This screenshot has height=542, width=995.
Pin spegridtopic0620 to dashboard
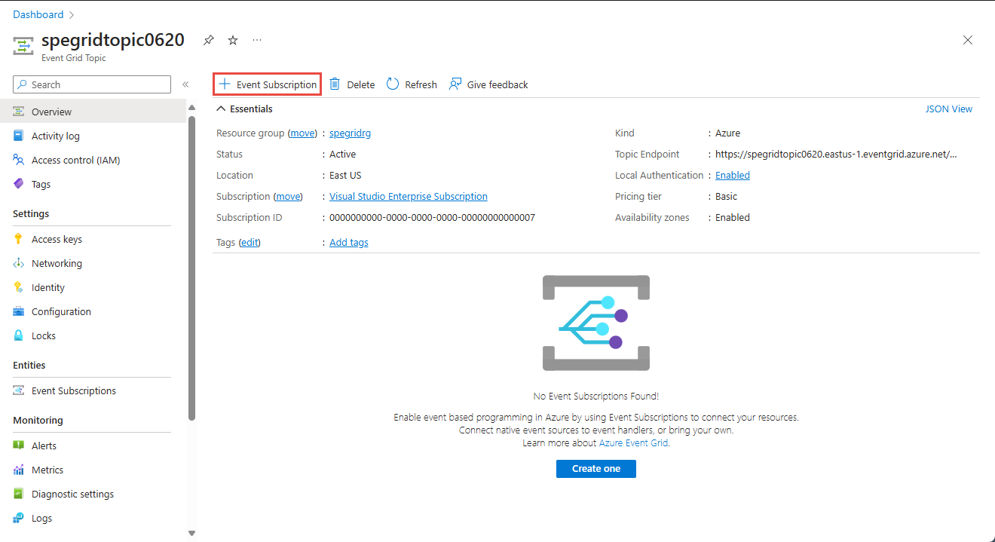[209, 41]
